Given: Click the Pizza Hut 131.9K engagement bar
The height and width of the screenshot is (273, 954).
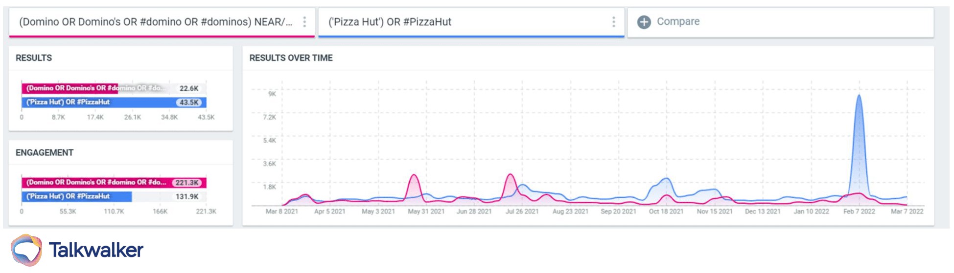Looking at the screenshot, I should tap(76, 196).
